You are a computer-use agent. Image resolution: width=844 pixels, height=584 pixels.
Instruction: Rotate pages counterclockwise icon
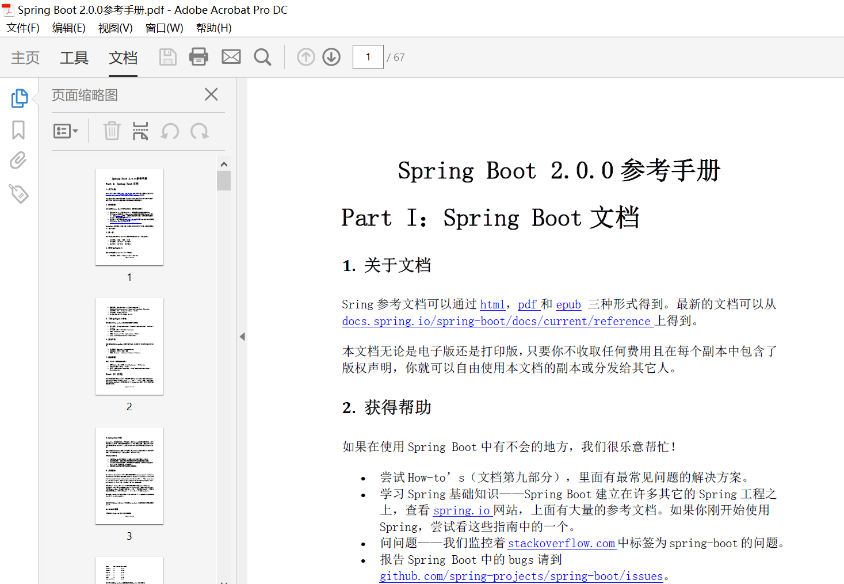170,131
